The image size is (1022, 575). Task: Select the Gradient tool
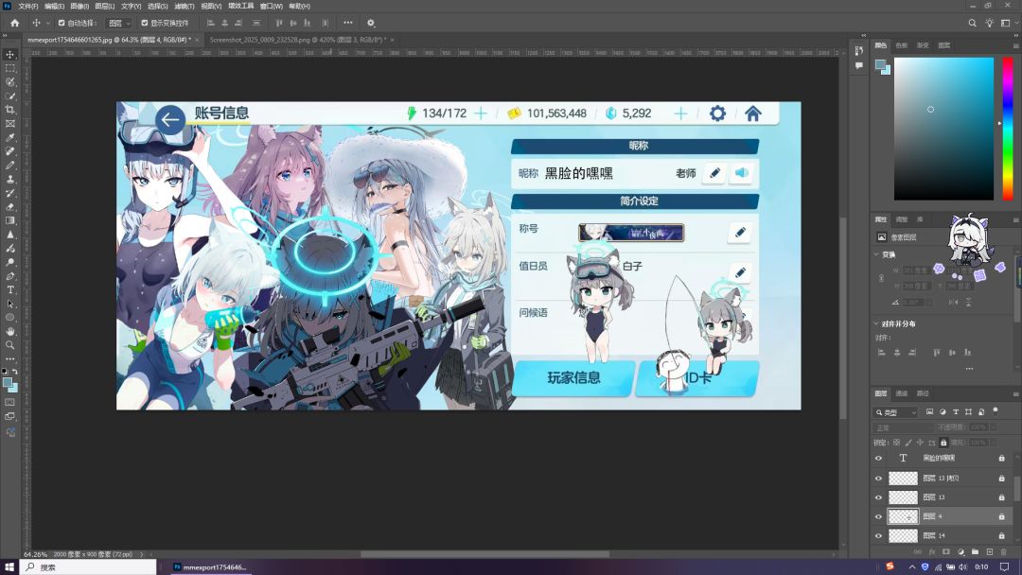(x=9, y=220)
